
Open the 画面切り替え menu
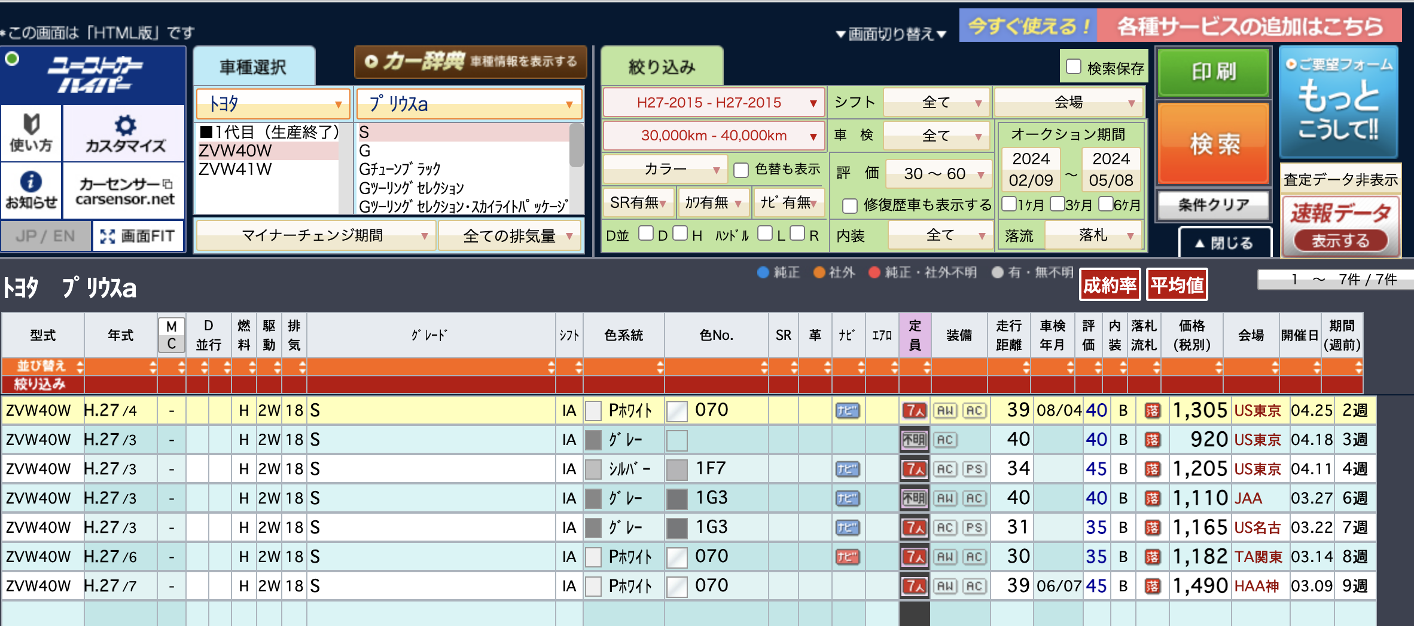pos(891,34)
